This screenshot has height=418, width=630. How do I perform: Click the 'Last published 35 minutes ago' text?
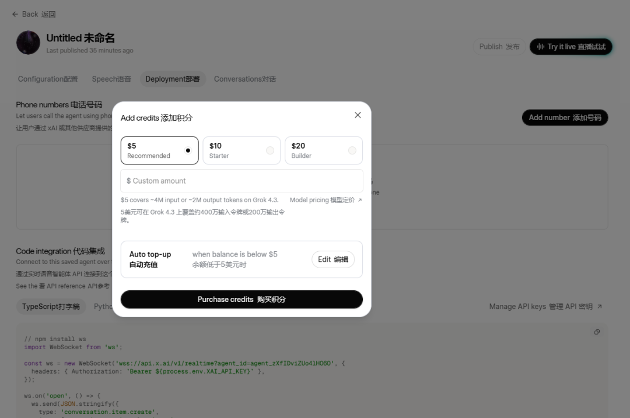[x=90, y=51]
